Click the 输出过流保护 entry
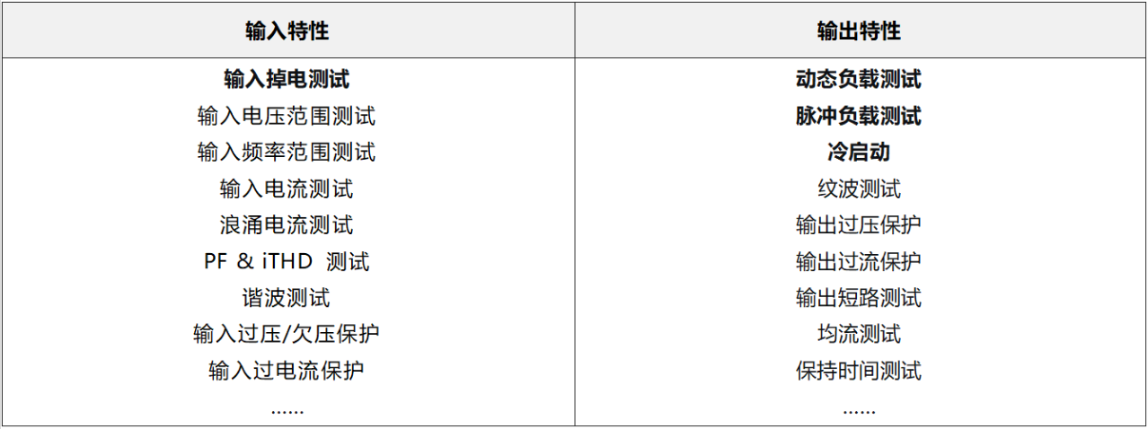 pos(859,262)
